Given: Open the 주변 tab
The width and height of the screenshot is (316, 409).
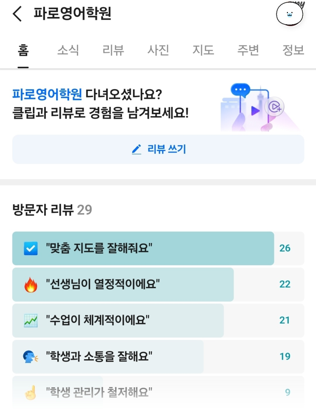Looking at the screenshot, I should click(248, 50).
